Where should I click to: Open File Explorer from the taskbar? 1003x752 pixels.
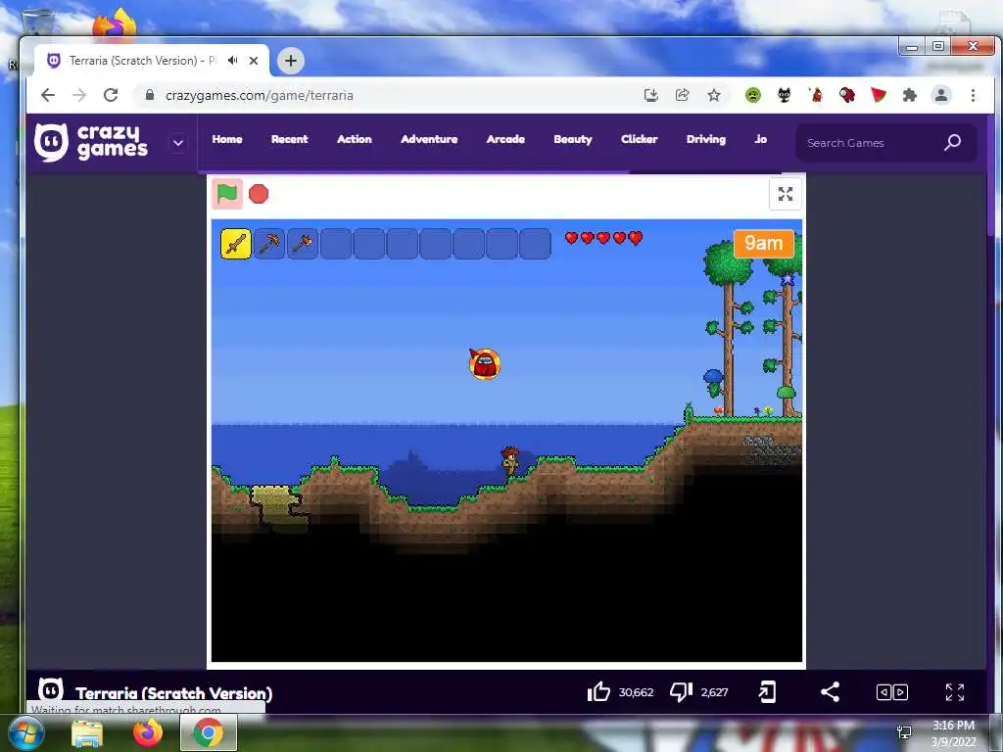[x=87, y=733]
